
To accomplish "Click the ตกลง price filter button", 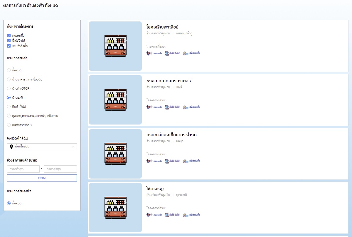I will point(42,178).
